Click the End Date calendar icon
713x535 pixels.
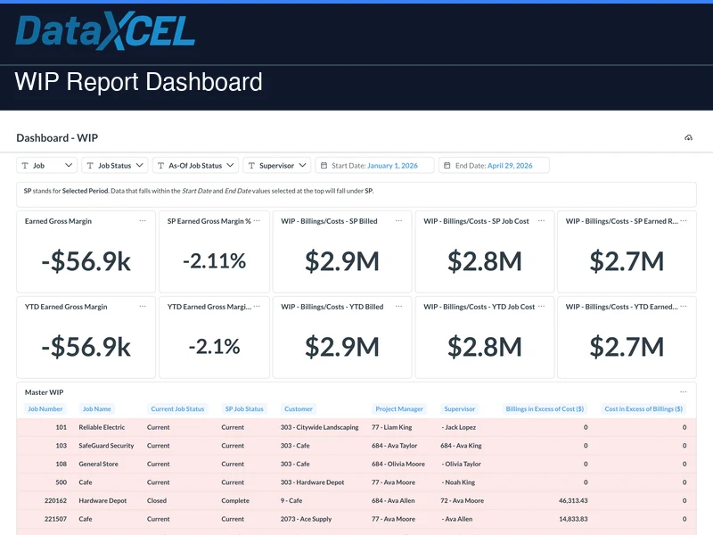pyautogui.click(x=447, y=166)
